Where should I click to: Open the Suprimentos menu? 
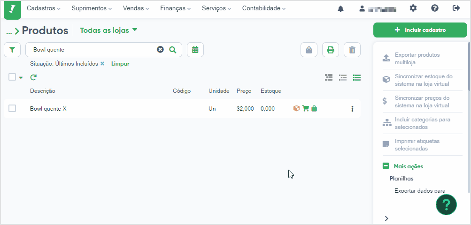[x=92, y=8]
